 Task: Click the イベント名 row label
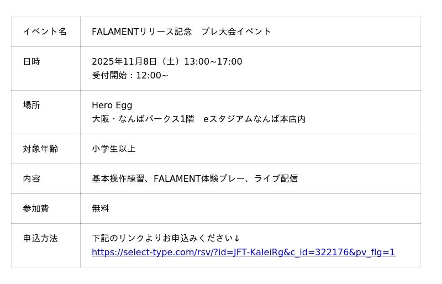click(45, 31)
